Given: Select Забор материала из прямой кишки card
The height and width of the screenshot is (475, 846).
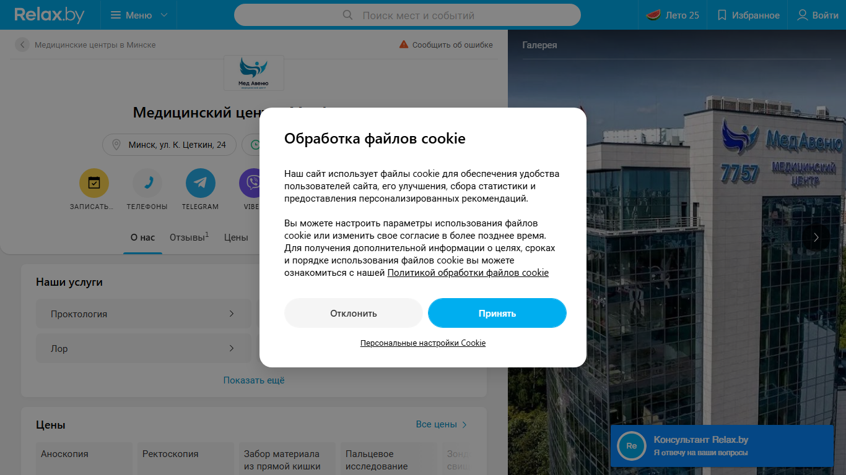Looking at the screenshot, I should point(287,459).
